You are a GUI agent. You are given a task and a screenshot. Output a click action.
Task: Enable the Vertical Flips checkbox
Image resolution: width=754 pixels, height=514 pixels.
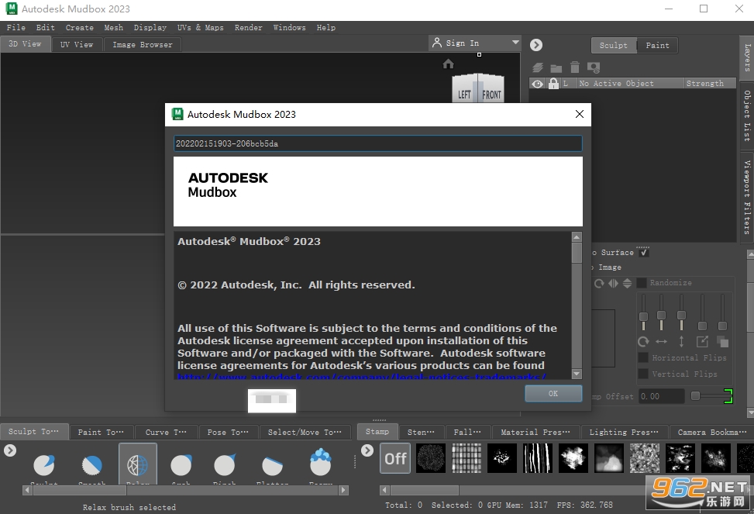(x=643, y=374)
